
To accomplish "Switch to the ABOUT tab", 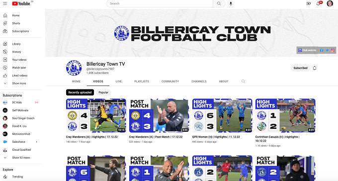I will click(224, 82).
